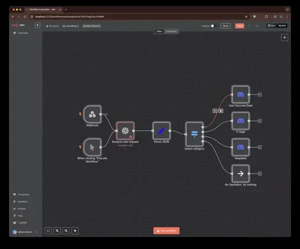Open the Overview sidebar item
The image size is (300, 249).
tap(23, 33)
